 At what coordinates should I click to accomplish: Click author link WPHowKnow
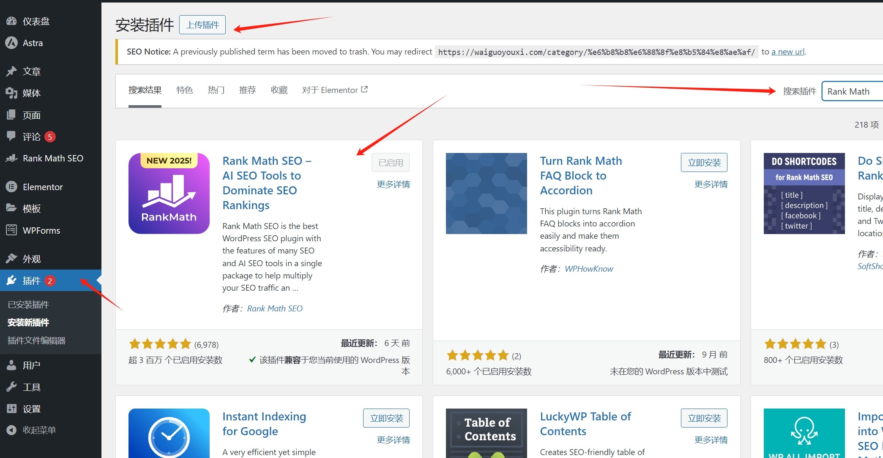[x=589, y=269]
